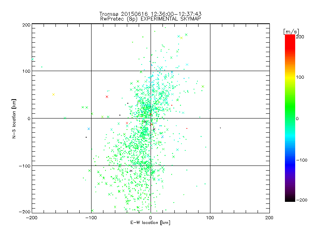
Task: Click the plot title 'Tromsø 20150616 12:36:00-12:37:43'
Action: tap(150, 14)
